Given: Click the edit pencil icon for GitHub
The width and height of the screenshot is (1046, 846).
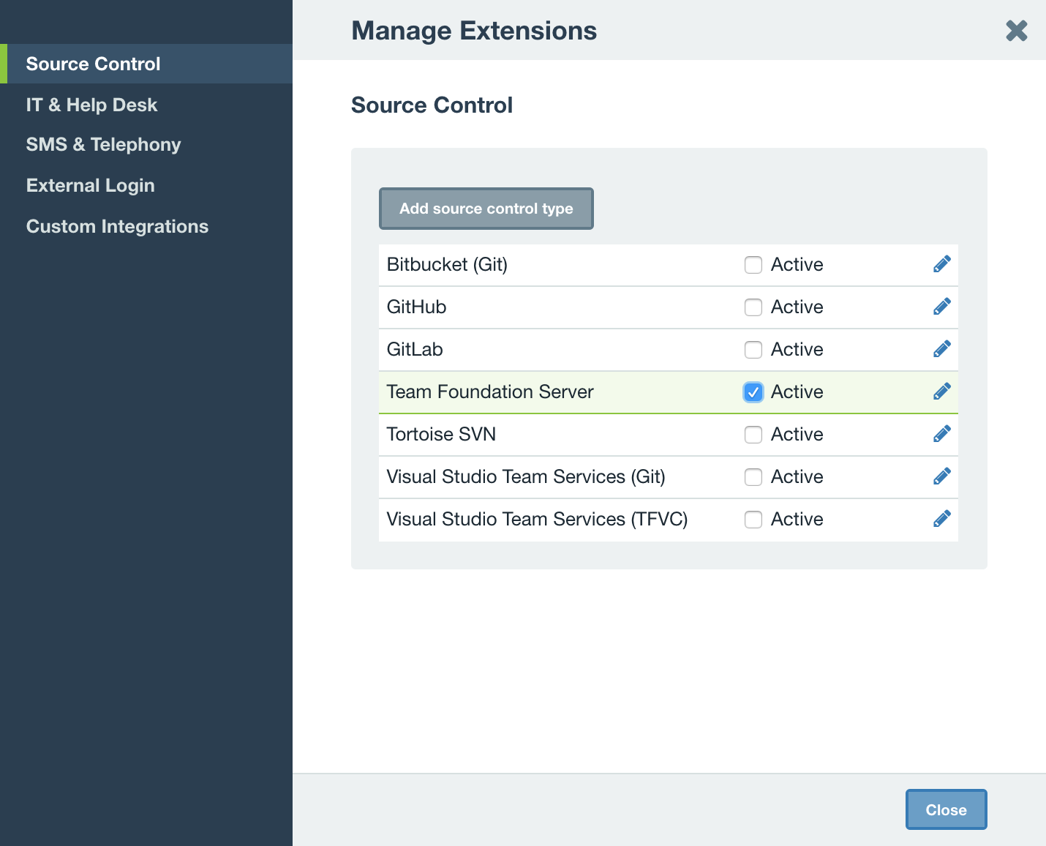Looking at the screenshot, I should (x=942, y=306).
